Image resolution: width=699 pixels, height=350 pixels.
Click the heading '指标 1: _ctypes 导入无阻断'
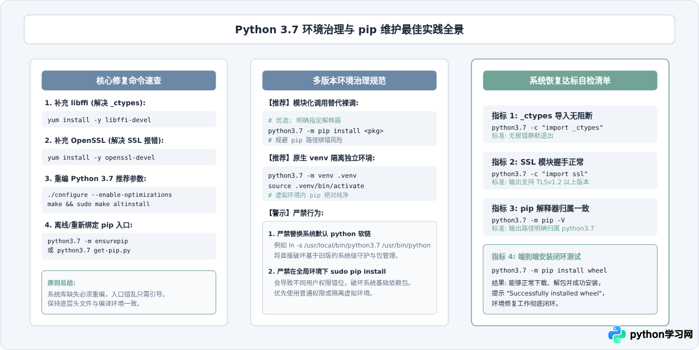(x=542, y=116)
